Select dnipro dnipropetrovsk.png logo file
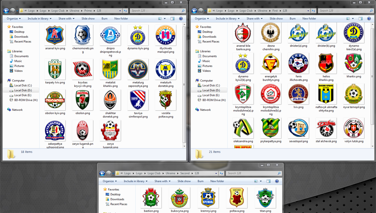The width and height of the screenshot is (376, 213). coord(110,35)
